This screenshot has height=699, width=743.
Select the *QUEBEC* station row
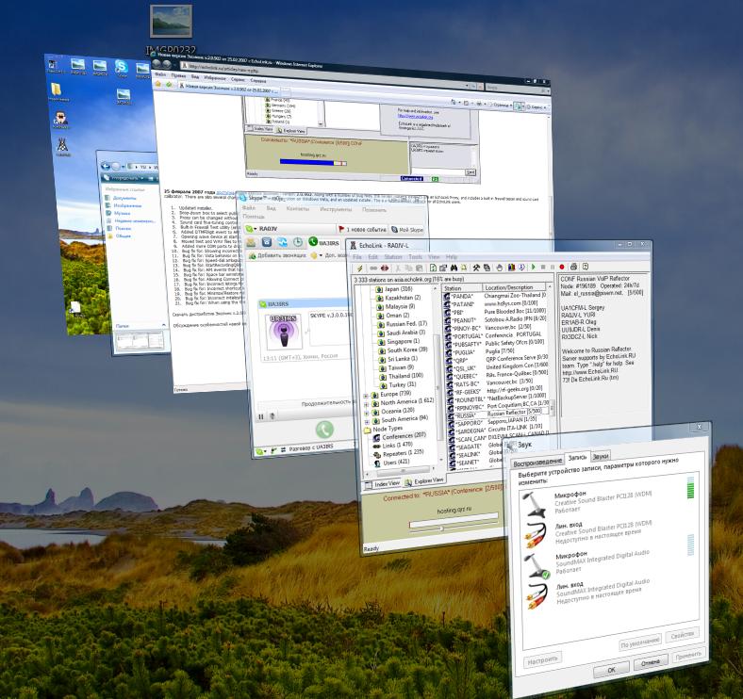[x=497, y=376]
